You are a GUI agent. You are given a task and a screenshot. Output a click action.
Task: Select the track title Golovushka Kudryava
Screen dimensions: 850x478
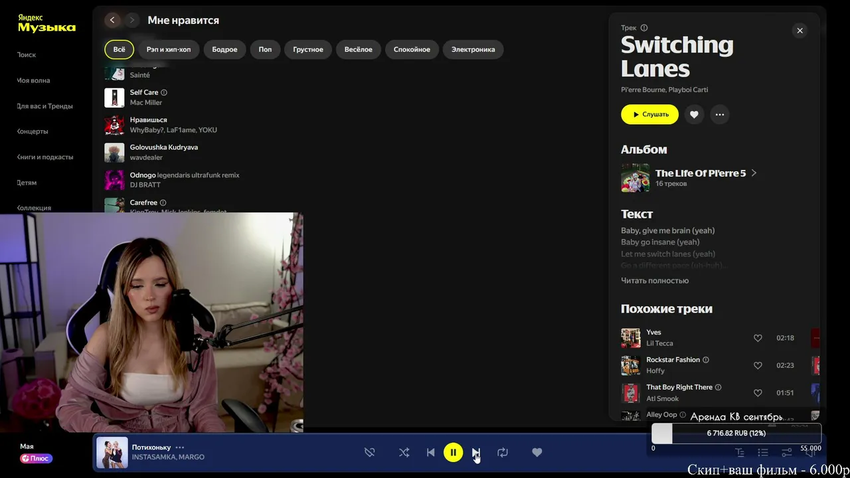point(164,147)
